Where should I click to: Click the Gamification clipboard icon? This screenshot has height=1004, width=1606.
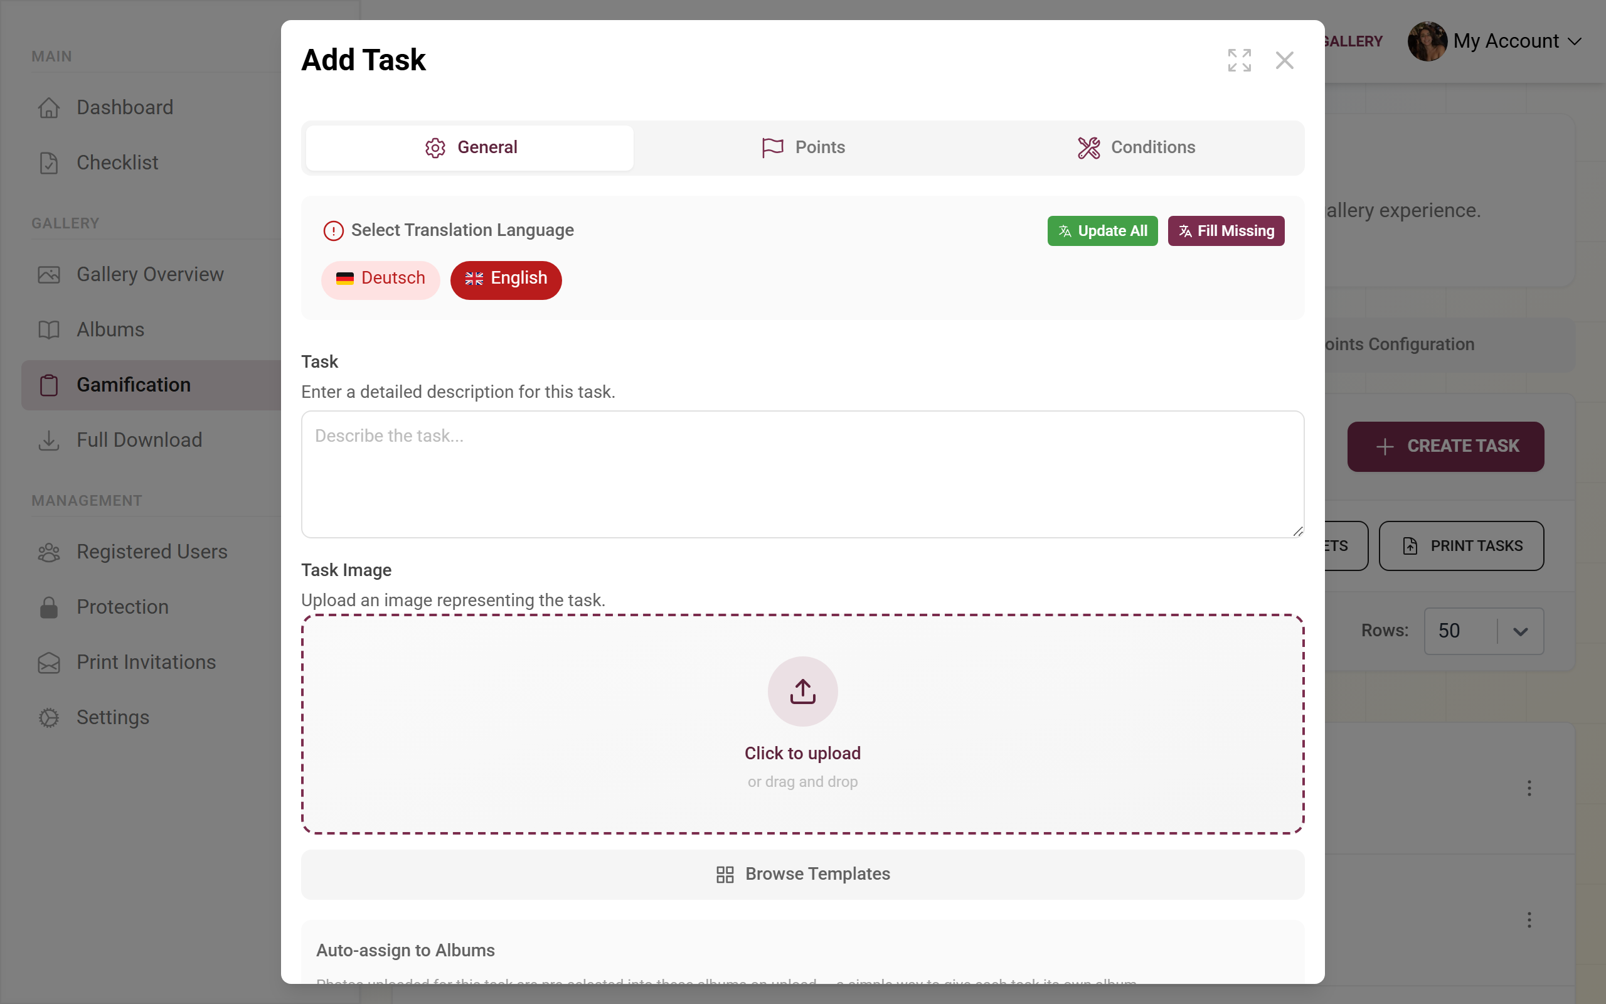pyautogui.click(x=48, y=385)
